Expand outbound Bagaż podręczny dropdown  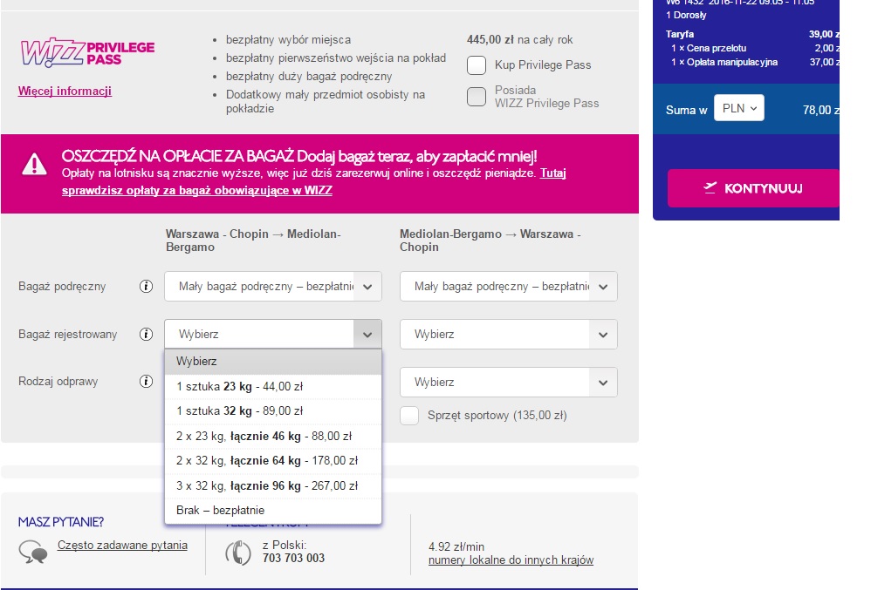(x=273, y=286)
